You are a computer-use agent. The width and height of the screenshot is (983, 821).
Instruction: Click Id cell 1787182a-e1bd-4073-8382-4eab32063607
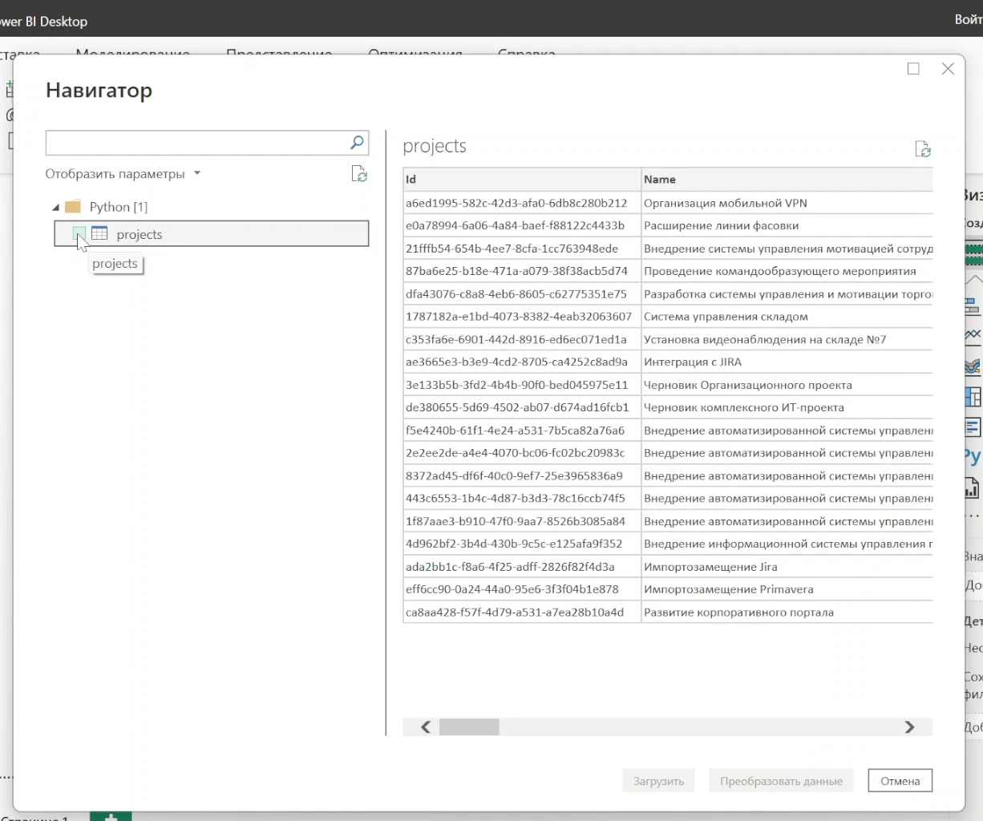pyautogui.click(x=521, y=317)
